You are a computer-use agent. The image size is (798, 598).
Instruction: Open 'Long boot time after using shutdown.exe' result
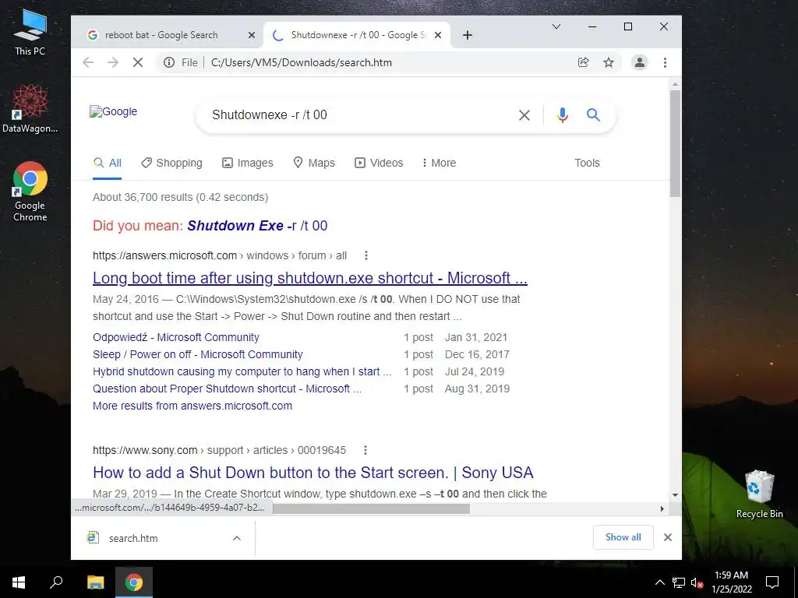tap(310, 278)
